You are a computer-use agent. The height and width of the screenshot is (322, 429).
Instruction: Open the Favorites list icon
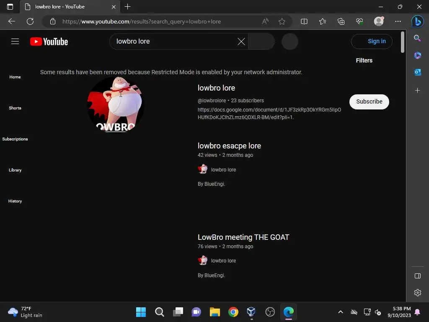pyautogui.click(x=323, y=21)
